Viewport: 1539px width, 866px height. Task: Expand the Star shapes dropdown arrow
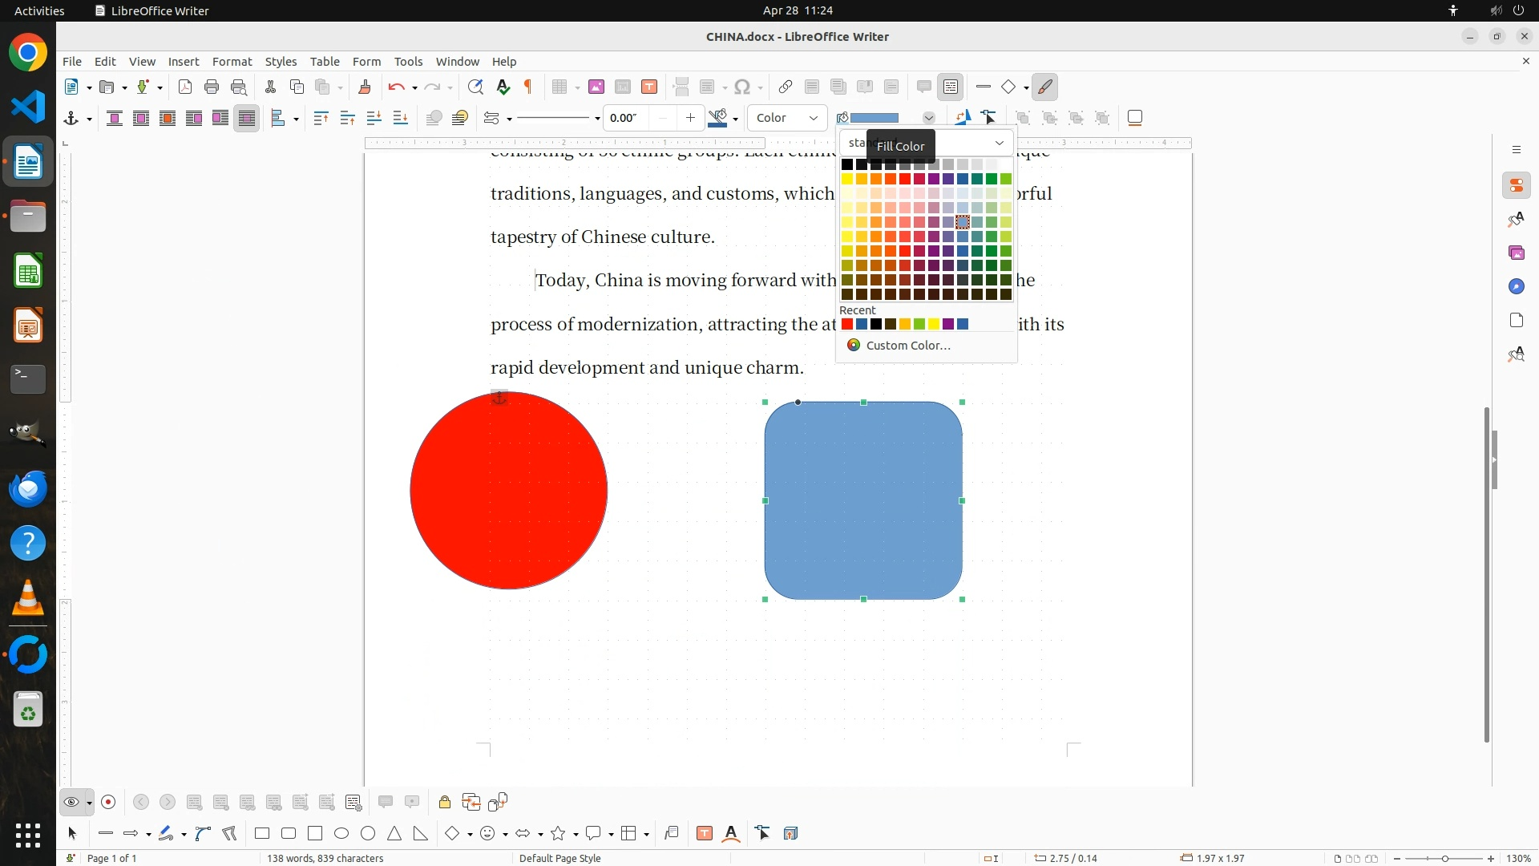[x=576, y=835]
